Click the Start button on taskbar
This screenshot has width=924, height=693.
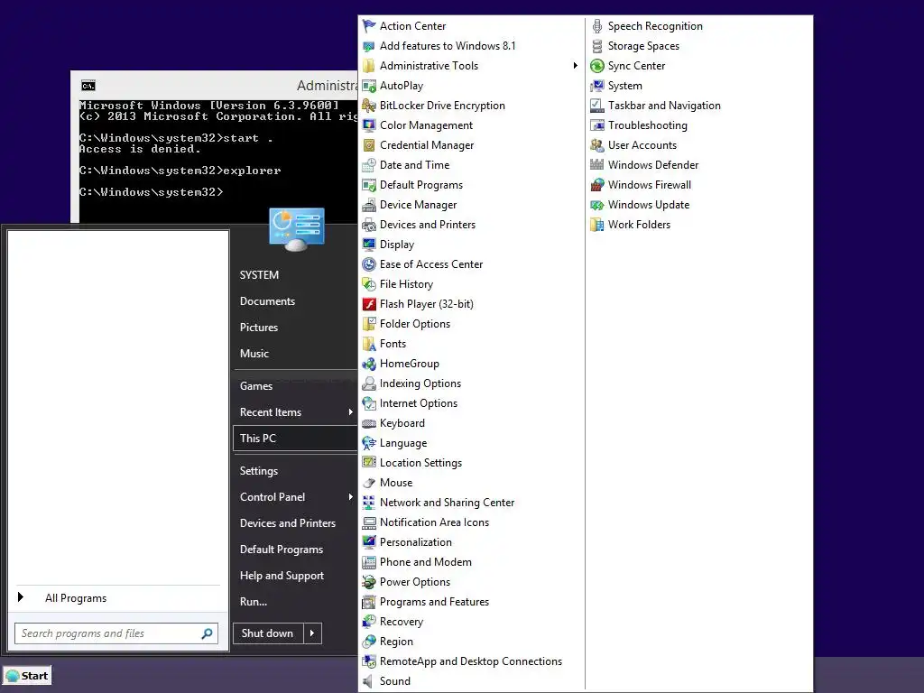tap(27, 675)
